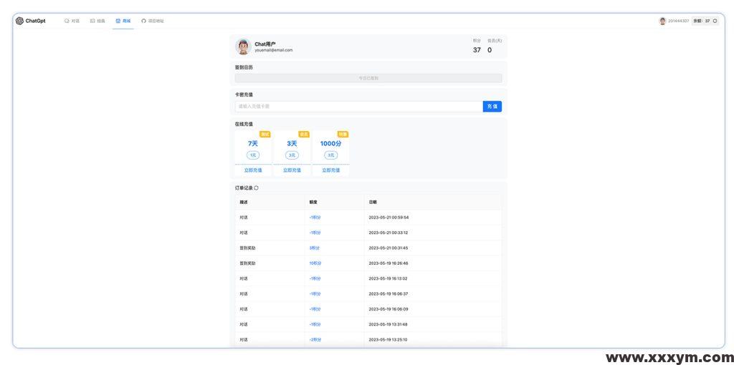
Task: Open the 项目地址 tab
Action: click(156, 21)
